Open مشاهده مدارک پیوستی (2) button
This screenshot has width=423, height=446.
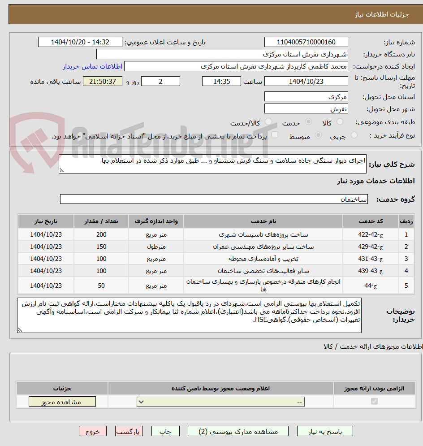pyautogui.click(x=238, y=431)
